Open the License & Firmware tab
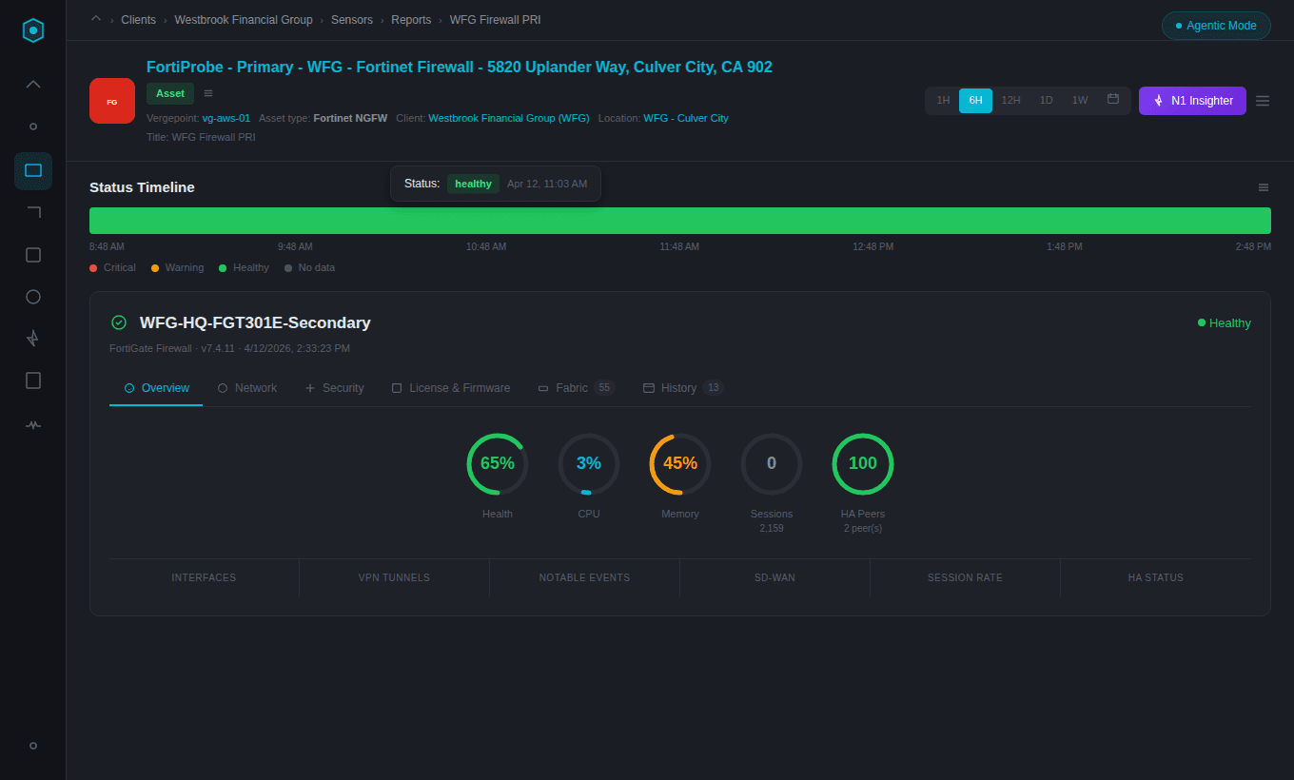This screenshot has height=780, width=1294. coord(451,388)
